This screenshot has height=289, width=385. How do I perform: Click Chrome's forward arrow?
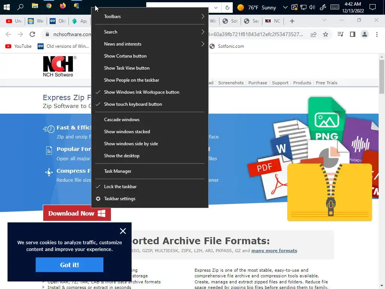(x=20, y=34)
